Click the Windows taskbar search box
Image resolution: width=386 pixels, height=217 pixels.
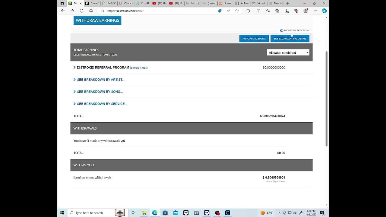97,213
